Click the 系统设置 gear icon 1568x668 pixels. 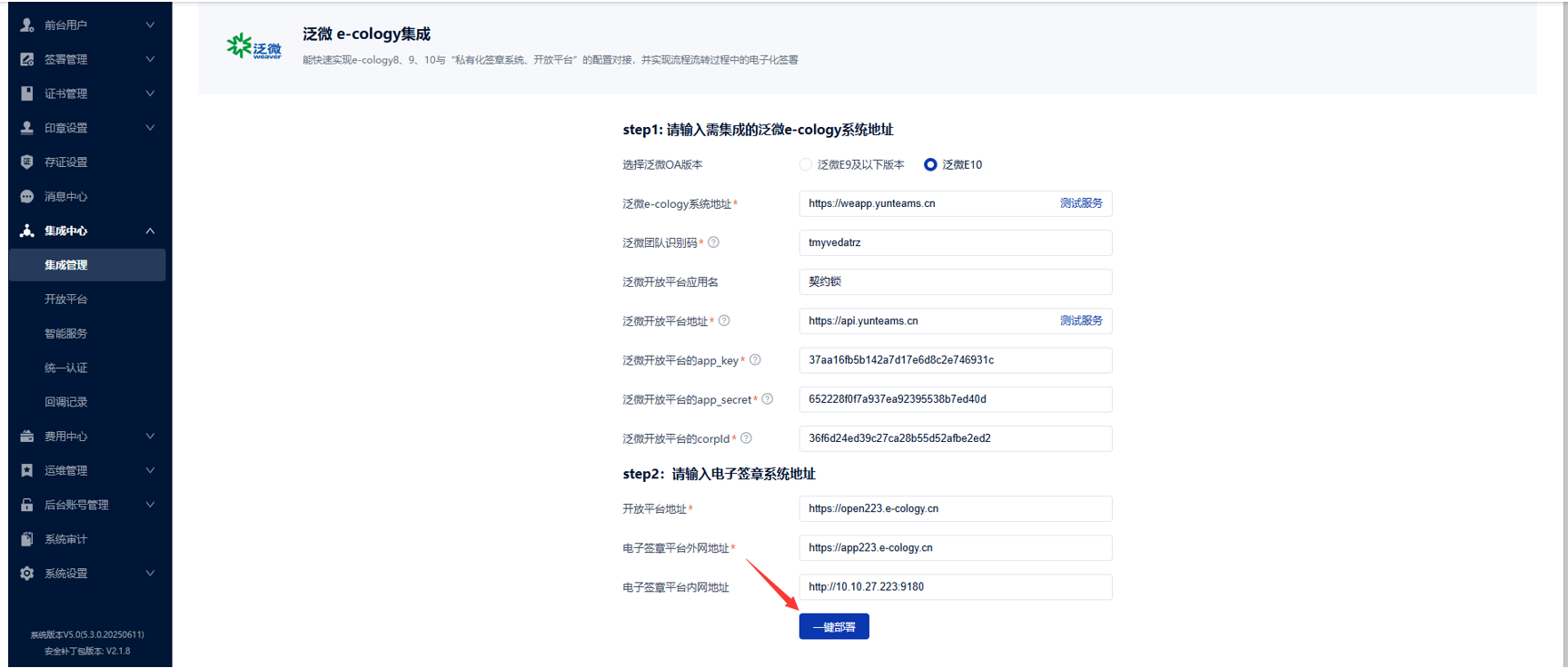coord(27,574)
